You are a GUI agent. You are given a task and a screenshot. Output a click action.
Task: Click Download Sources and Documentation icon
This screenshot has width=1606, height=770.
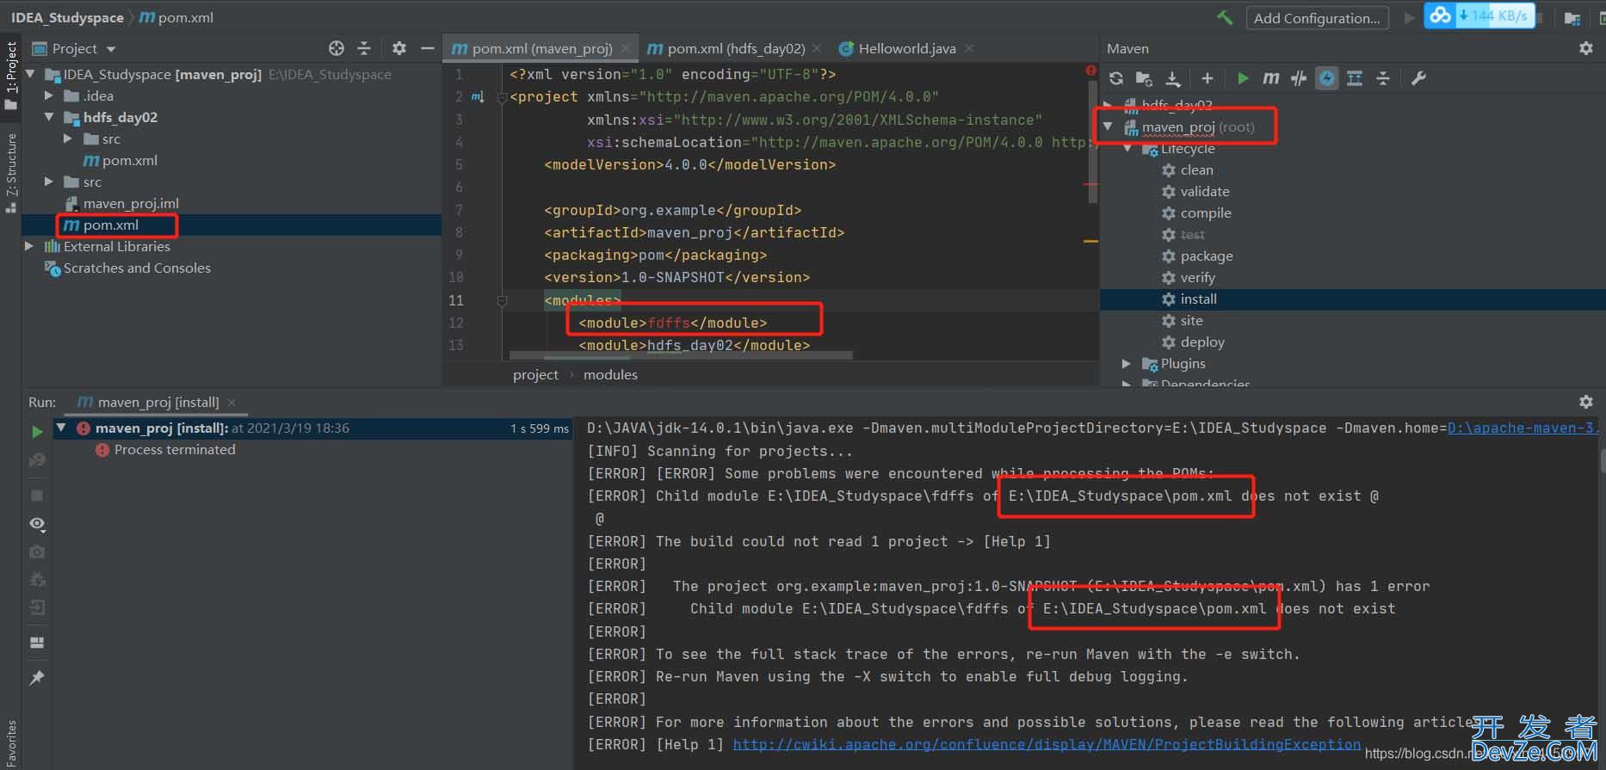tap(1173, 78)
